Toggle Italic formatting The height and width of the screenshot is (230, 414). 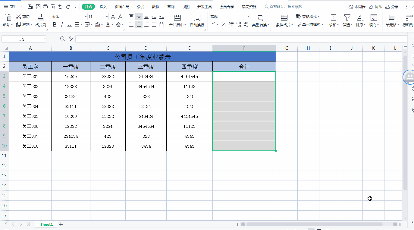click(62, 25)
